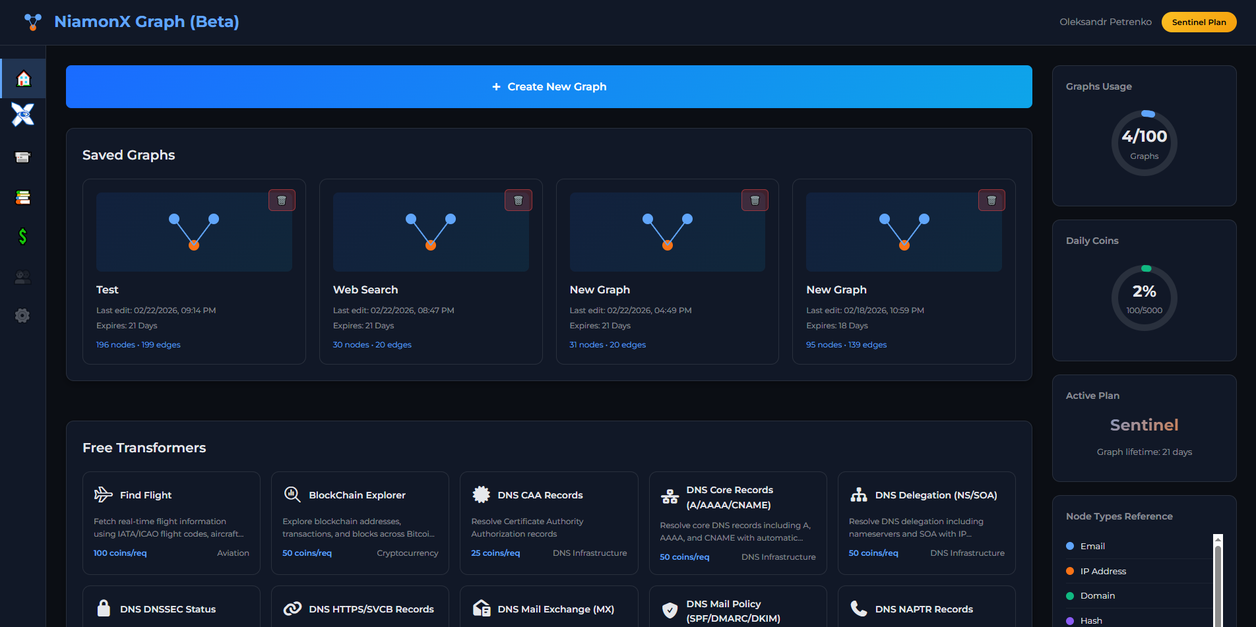Click the NiamonX Graph (Beta) logo title
The image size is (1256, 627).
coord(146,22)
